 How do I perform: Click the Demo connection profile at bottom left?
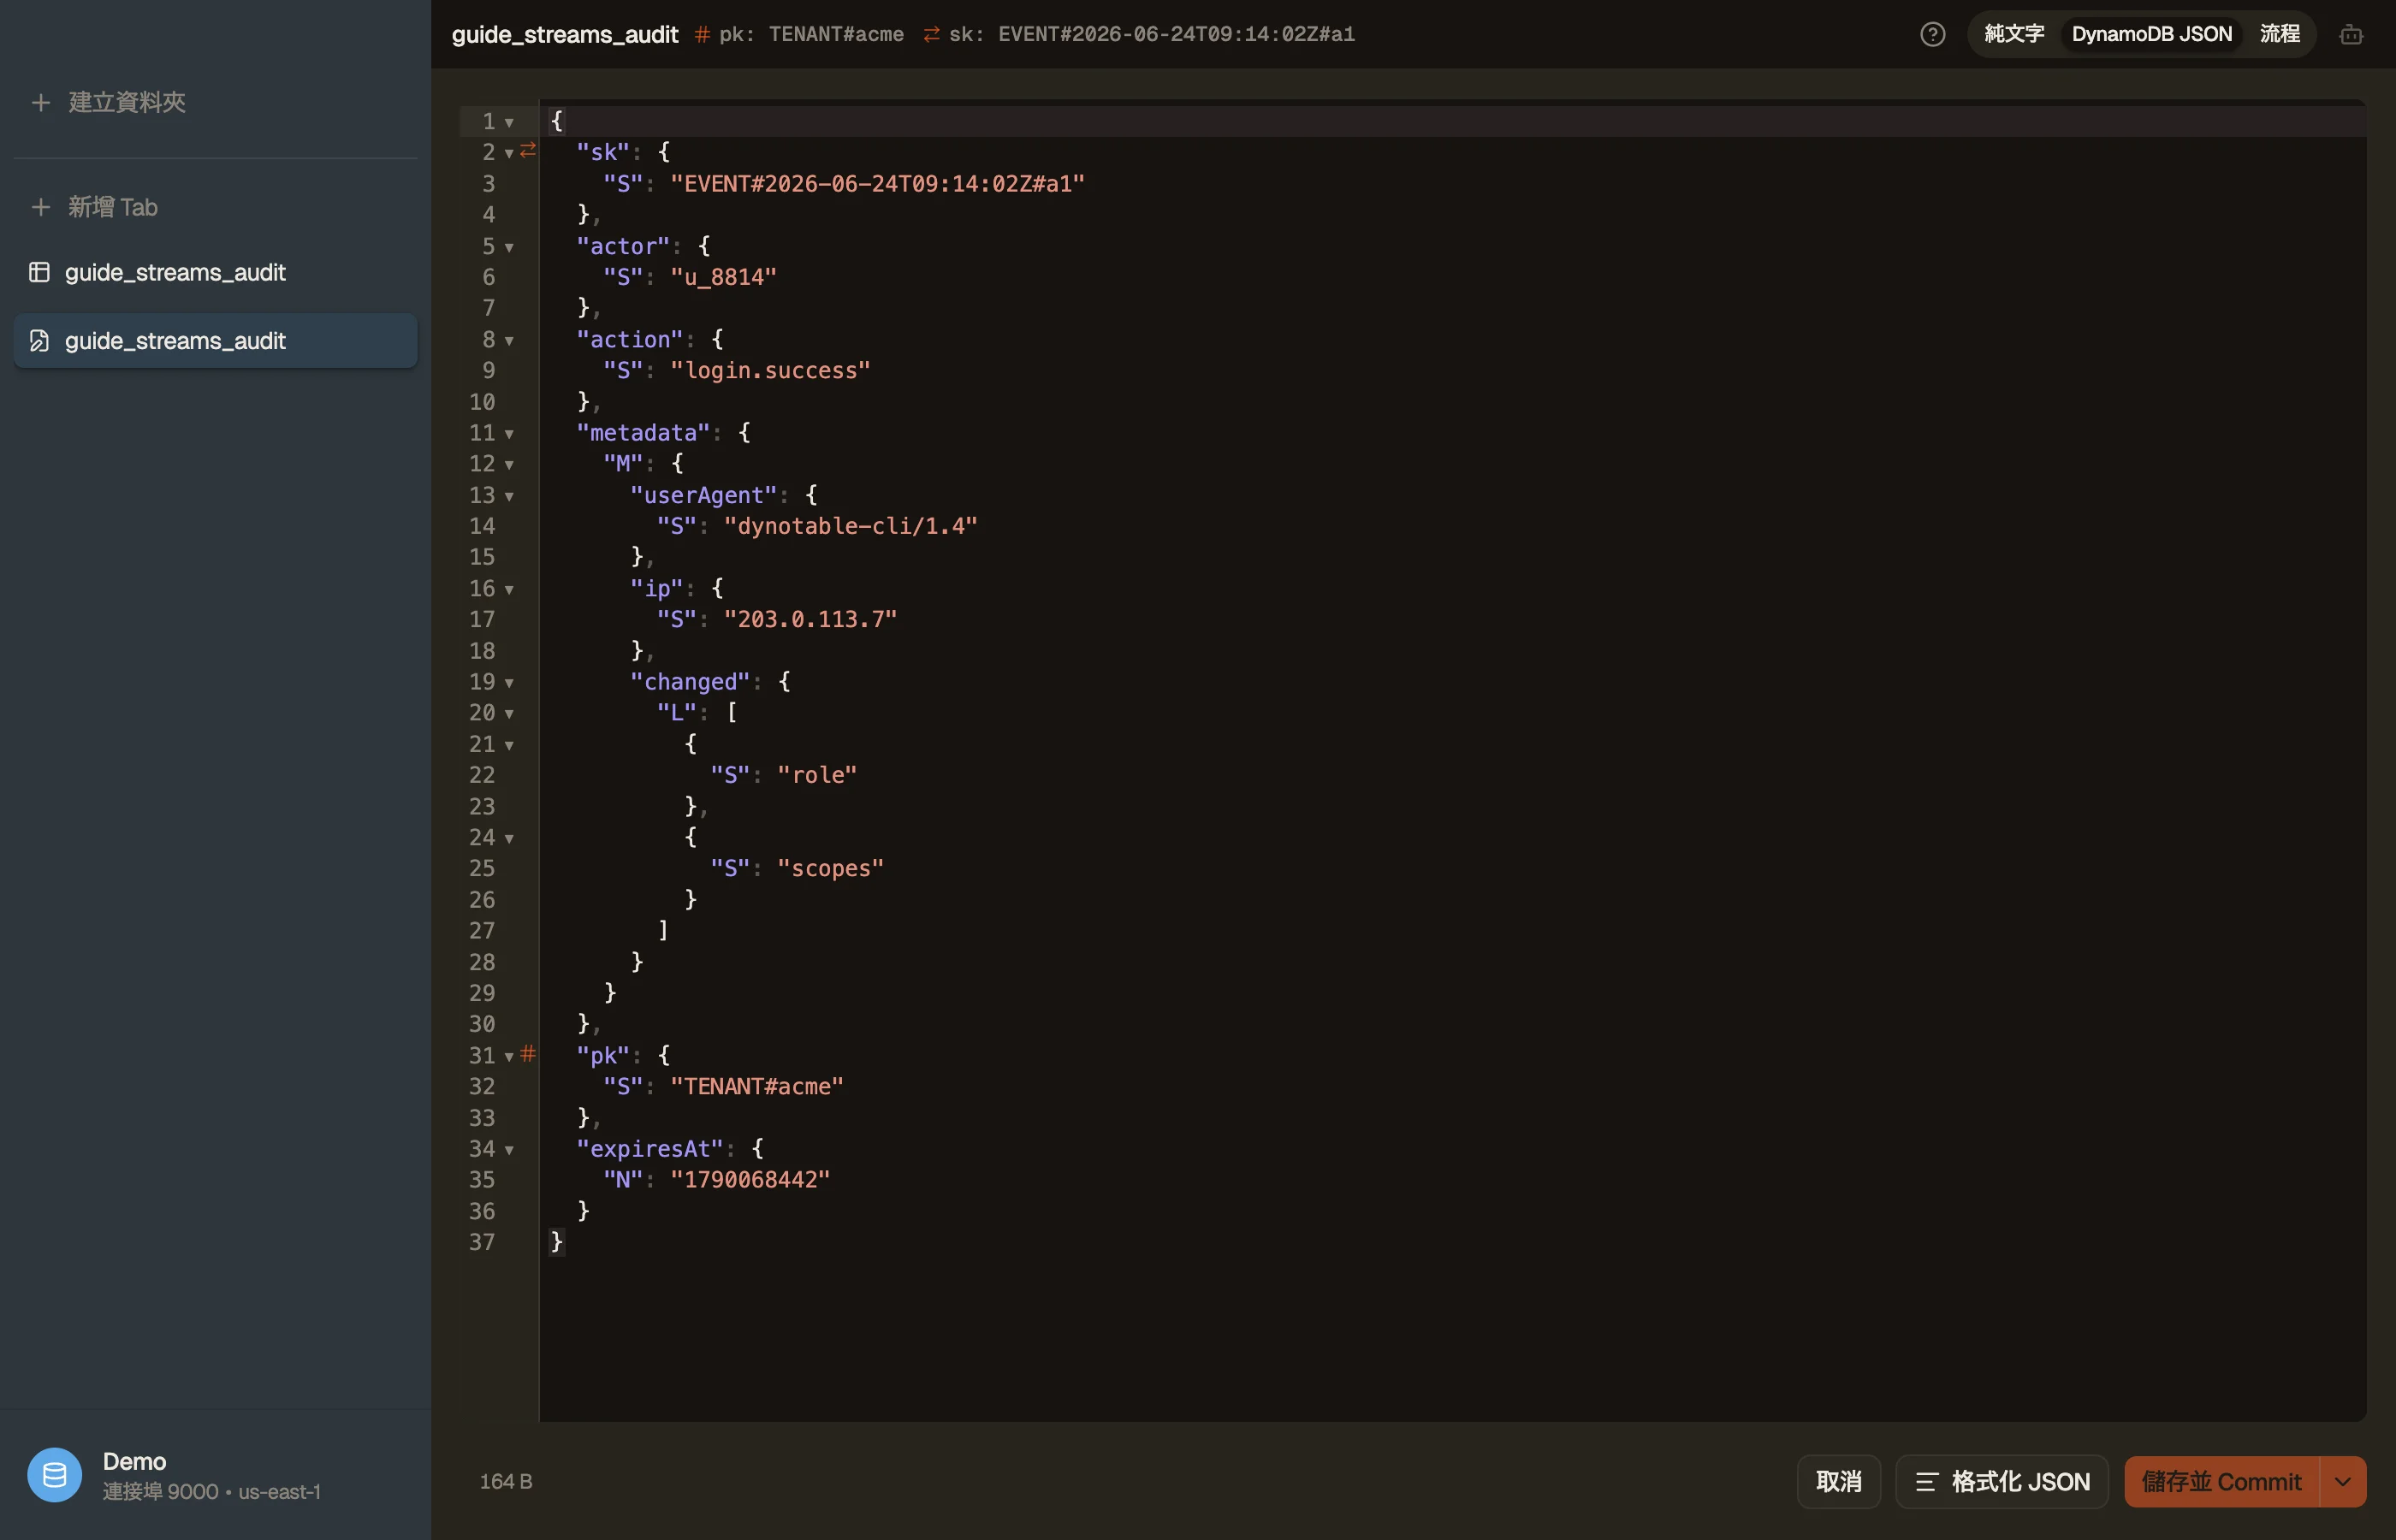tap(216, 1475)
